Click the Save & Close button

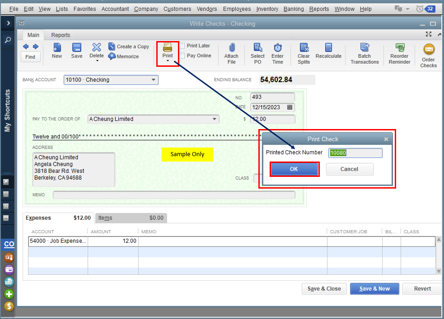[324, 289]
